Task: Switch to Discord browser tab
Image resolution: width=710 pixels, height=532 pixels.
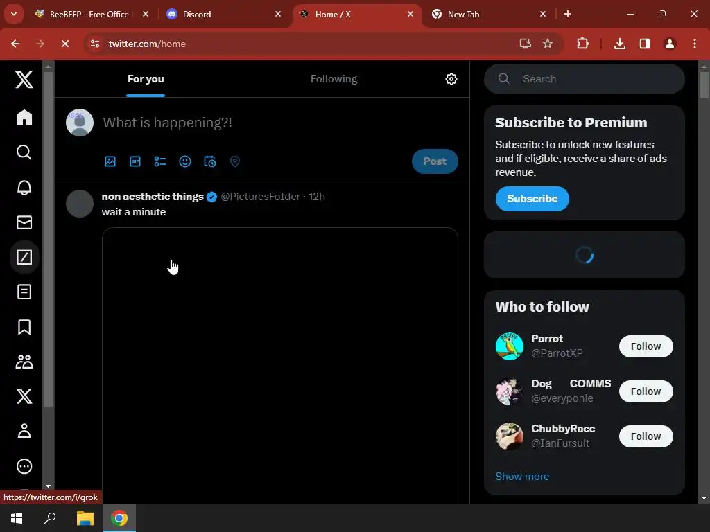Action: pyautogui.click(x=224, y=15)
